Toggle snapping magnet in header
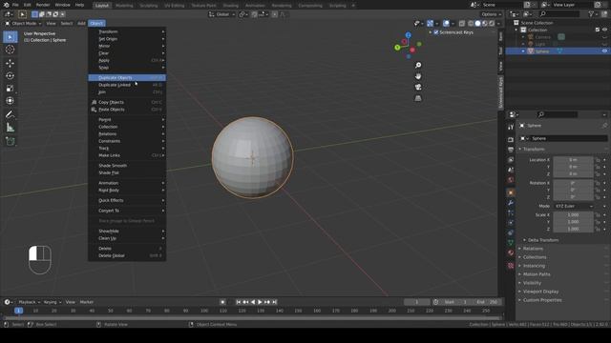611x343 pixels. click(x=255, y=14)
